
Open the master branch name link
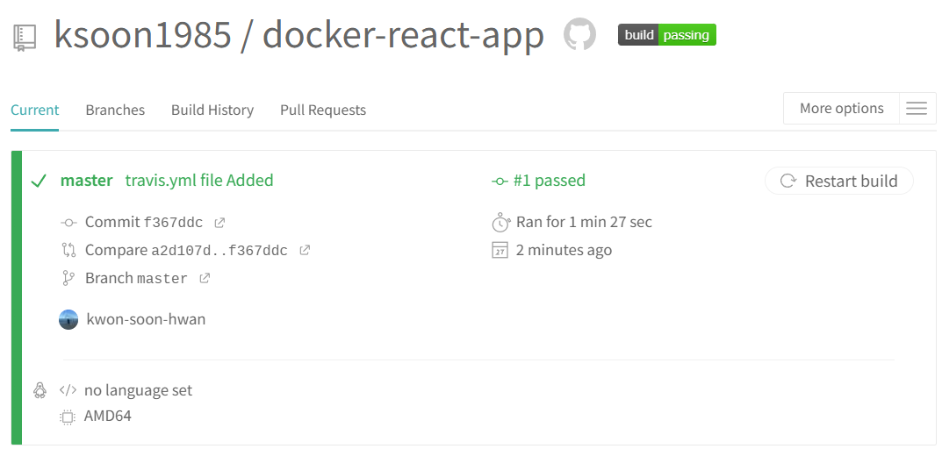[87, 181]
